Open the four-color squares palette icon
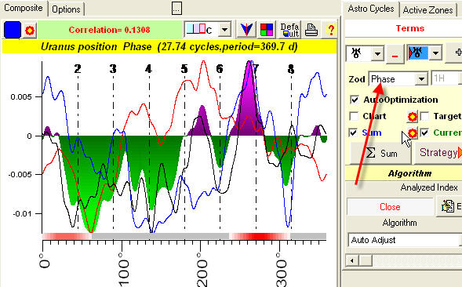462x287 pixels. (267, 30)
